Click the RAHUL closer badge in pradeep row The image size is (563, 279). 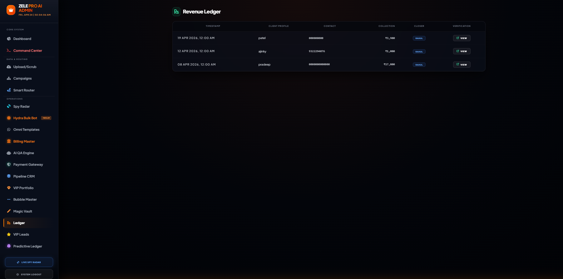[419, 65]
